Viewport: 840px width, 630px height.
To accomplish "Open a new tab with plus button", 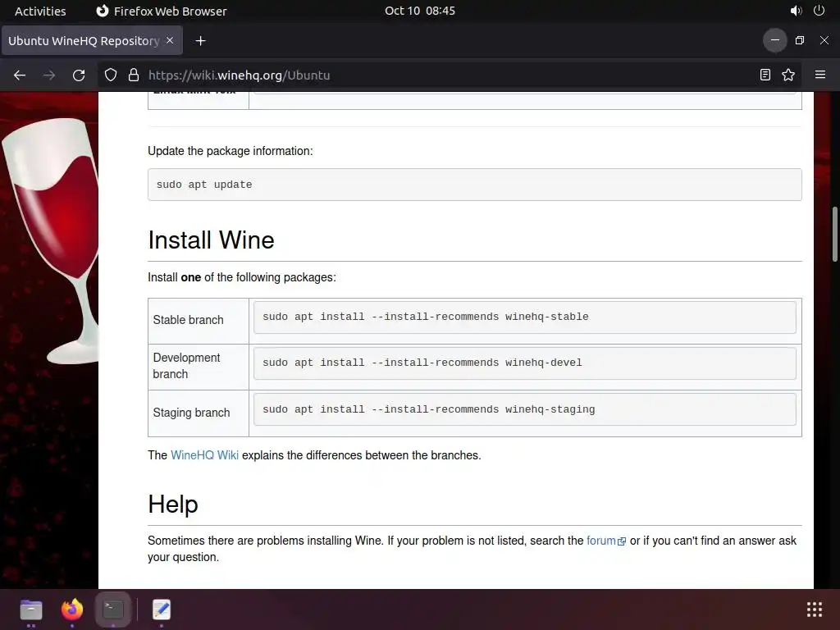I will point(200,41).
